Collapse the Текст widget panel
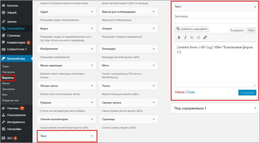Screen dimensions: 260x143 (x=255, y=7)
